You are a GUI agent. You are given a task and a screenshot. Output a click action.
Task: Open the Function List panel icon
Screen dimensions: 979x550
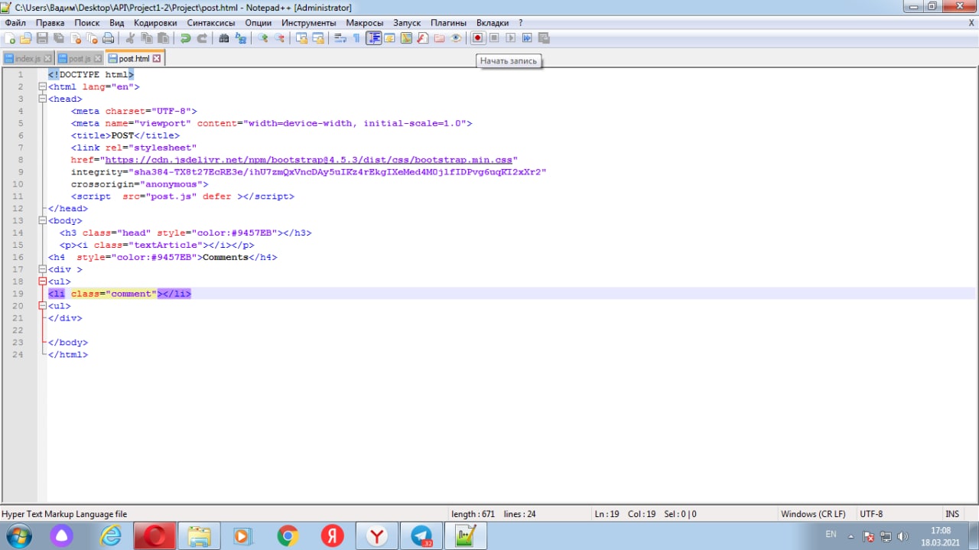(x=422, y=38)
